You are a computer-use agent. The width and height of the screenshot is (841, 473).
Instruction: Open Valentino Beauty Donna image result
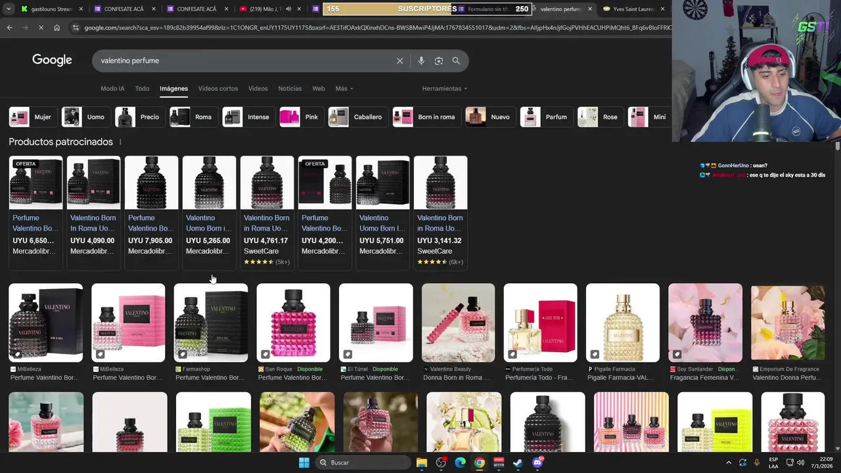[458, 323]
